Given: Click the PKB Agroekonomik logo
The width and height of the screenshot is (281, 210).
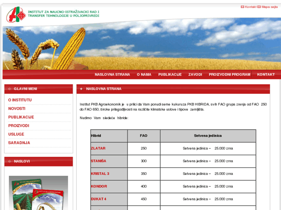Looking at the screenshot, I should coord(16,15).
